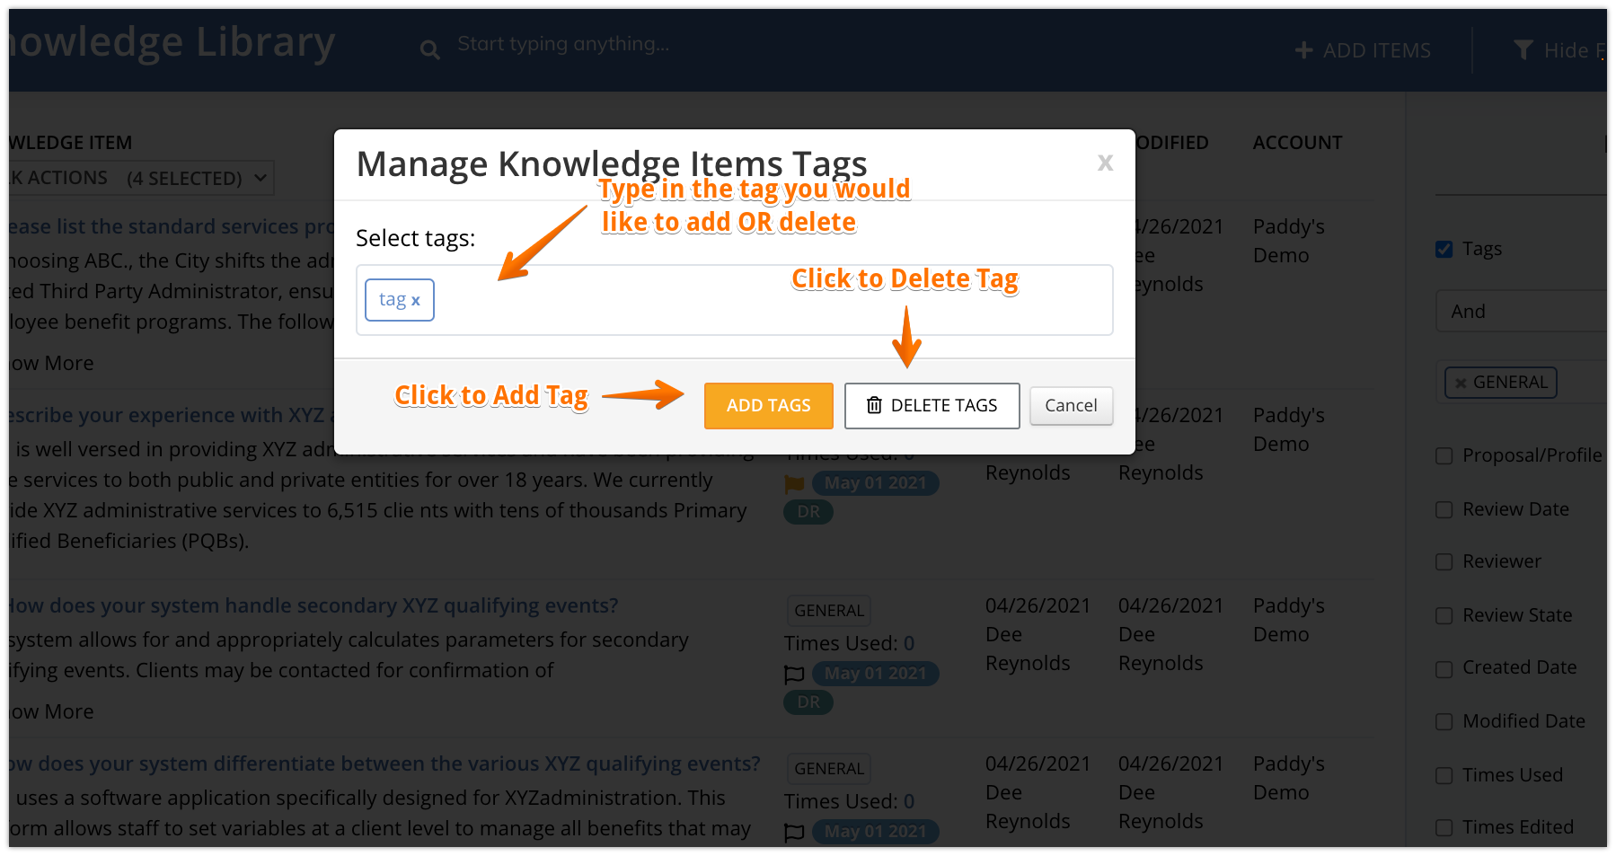
Task: Check the Reviewer filter checkbox
Action: point(1444,561)
